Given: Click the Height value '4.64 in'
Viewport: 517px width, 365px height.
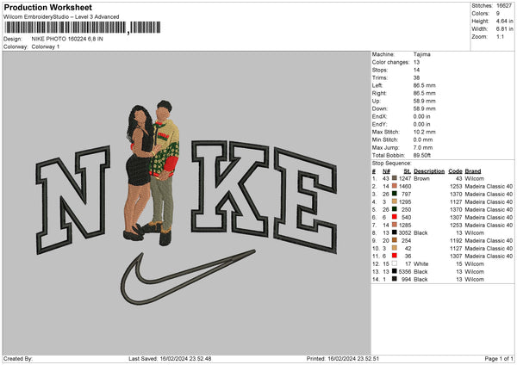Looking at the screenshot, I should [x=504, y=21].
